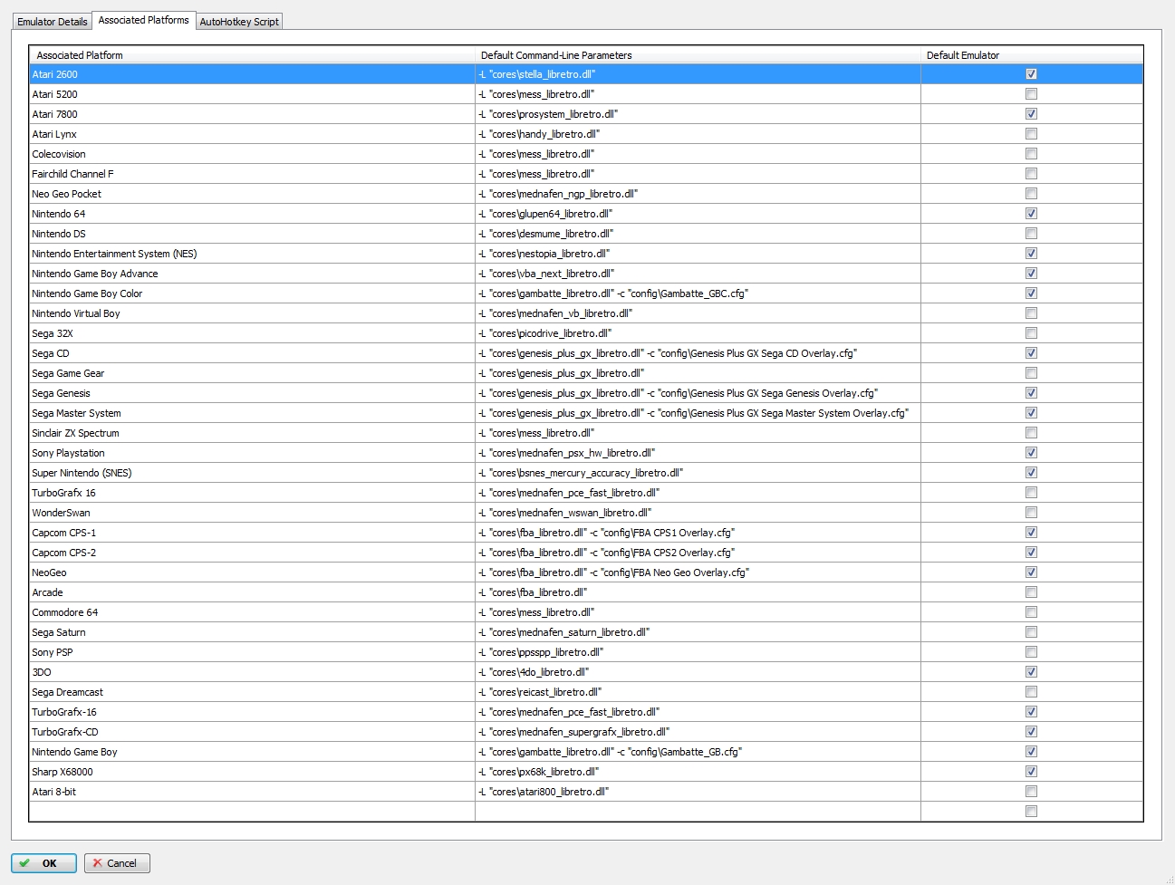Viewport: 1175px width, 885px height.
Task: Untick Default Emulator for Capcom CPS-2
Action: pos(1031,553)
